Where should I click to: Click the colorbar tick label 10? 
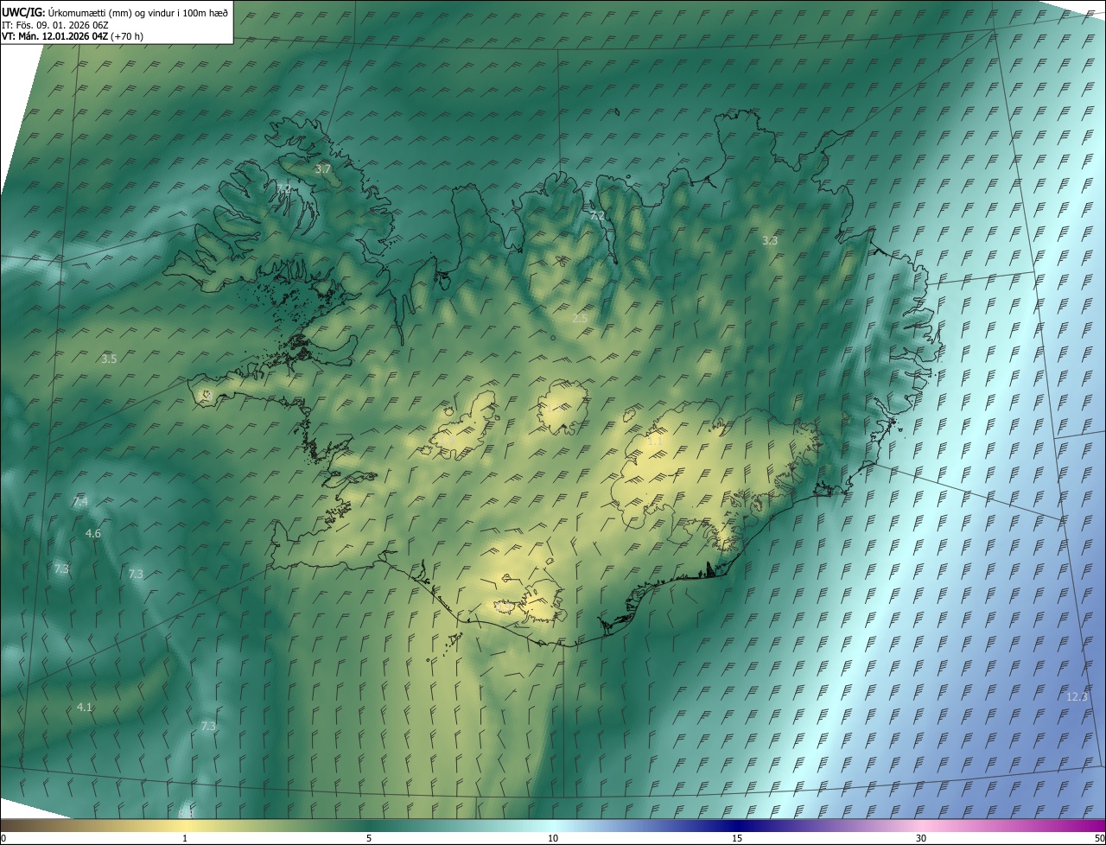553,838
